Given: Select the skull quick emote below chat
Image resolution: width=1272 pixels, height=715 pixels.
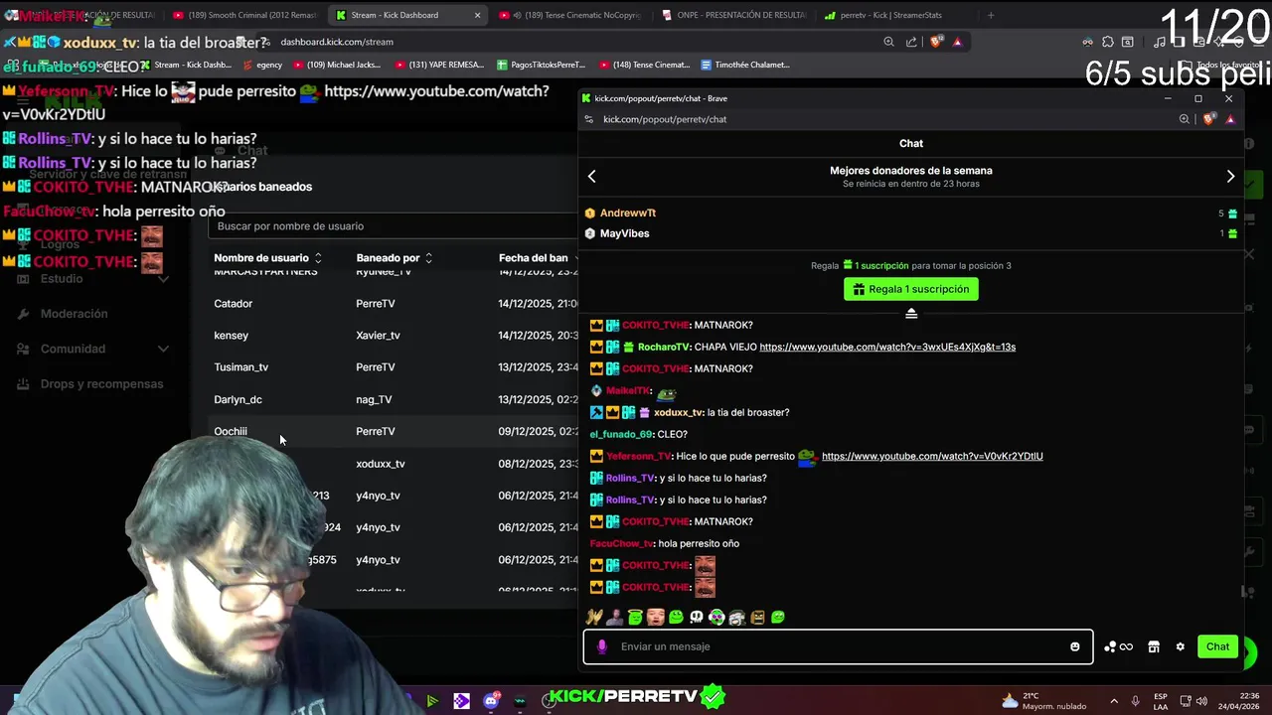Looking at the screenshot, I should click(x=697, y=617).
